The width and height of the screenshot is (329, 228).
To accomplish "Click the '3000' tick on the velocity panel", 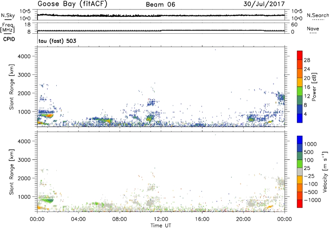I will 24,160.
